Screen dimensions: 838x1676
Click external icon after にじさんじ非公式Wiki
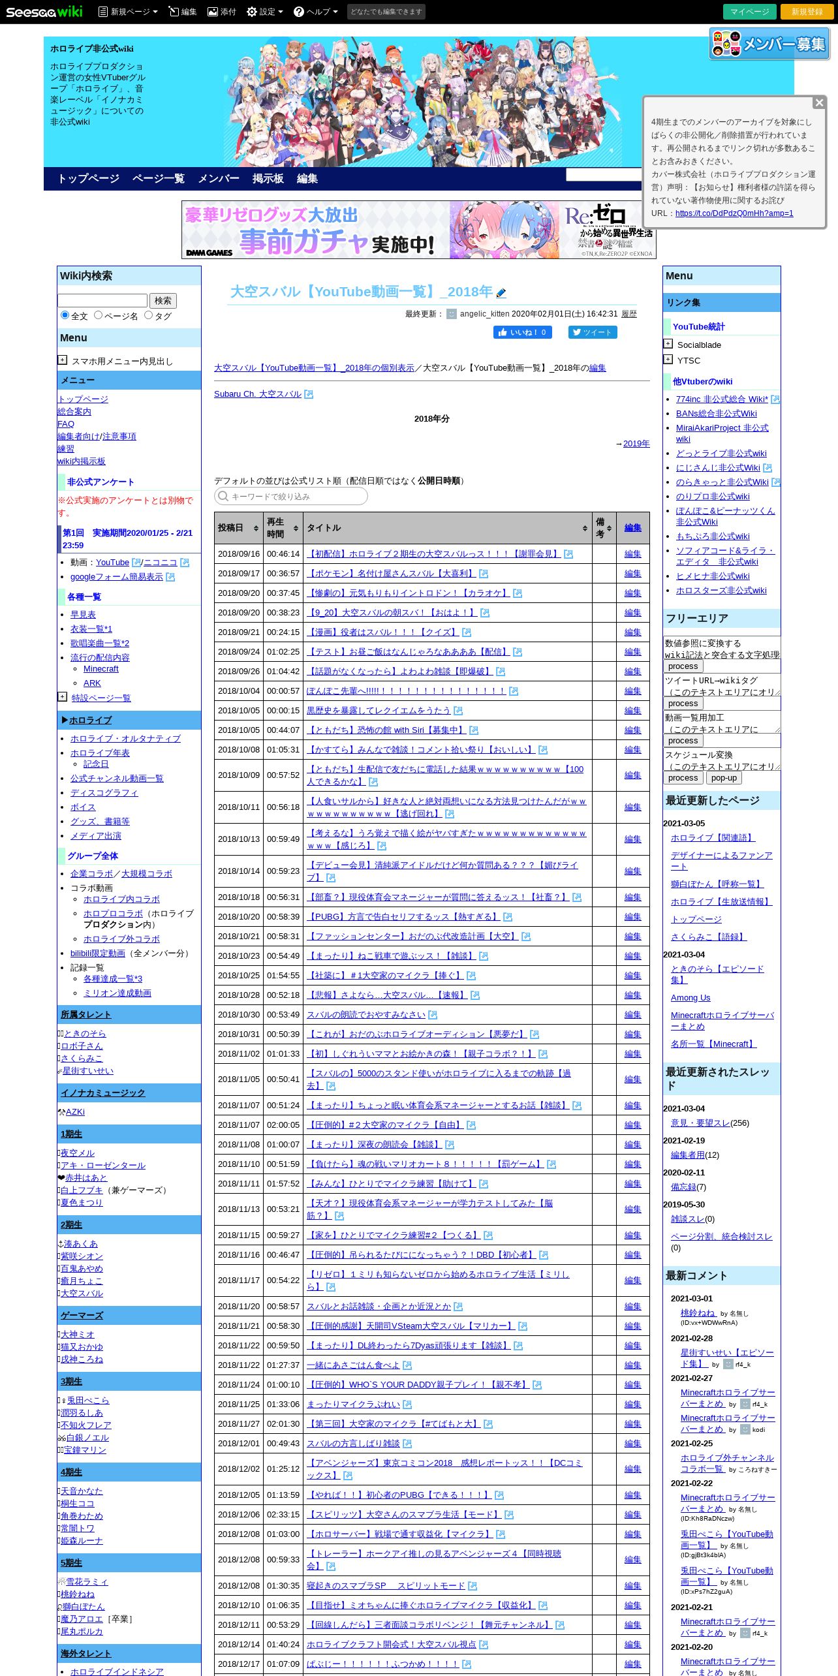point(768,468)
